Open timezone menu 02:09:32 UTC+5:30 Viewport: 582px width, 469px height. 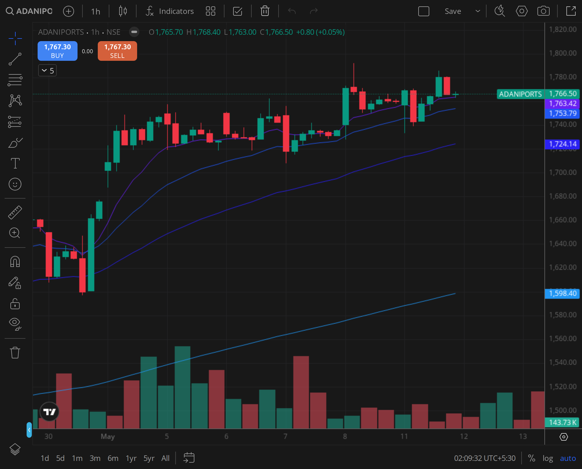[485, 458]
